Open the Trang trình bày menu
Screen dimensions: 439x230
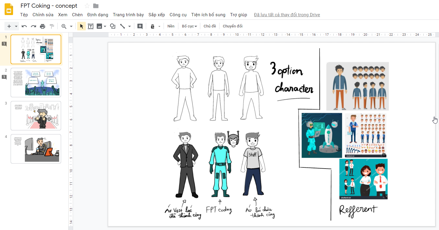(128, 15)
